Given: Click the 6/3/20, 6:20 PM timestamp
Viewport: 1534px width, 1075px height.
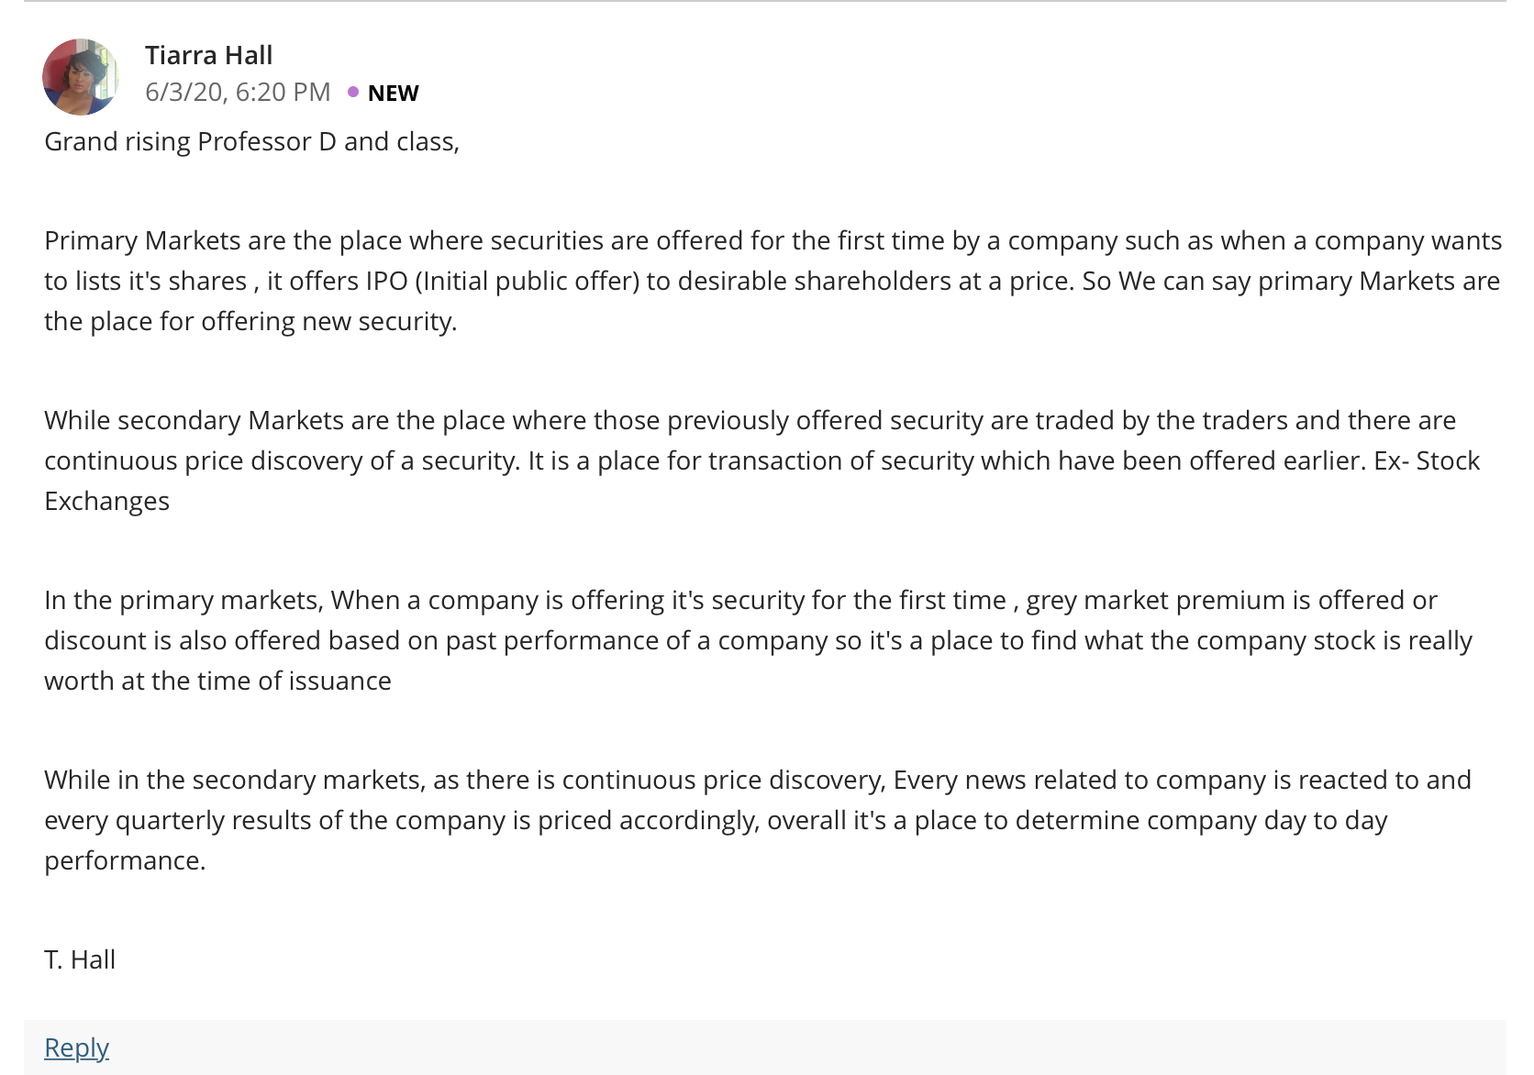Looking at the screenshot, I should click(238, 93).
